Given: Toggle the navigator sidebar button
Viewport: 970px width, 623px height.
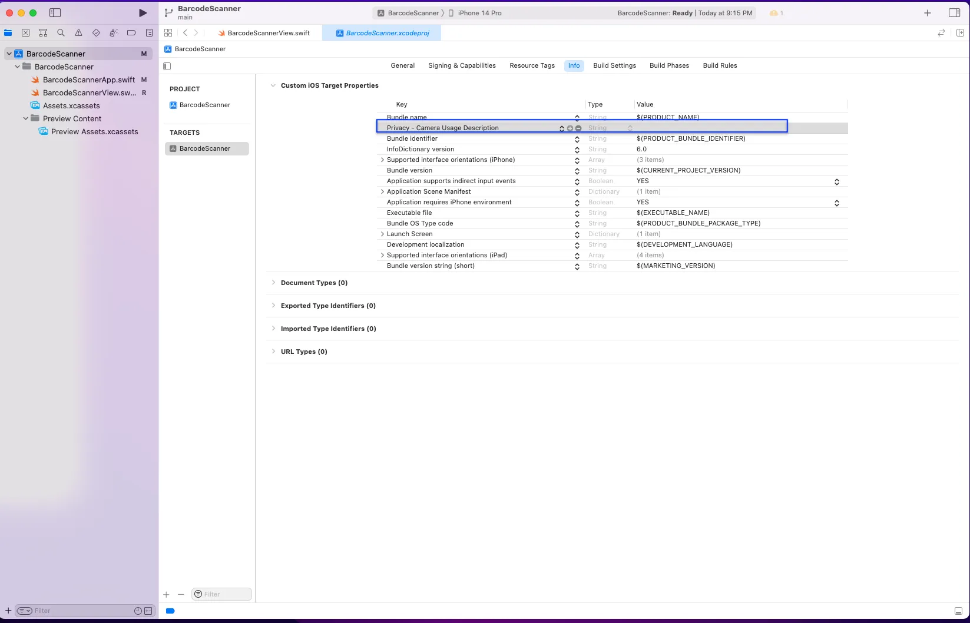Looking at the screenshot, I should 55,13.
